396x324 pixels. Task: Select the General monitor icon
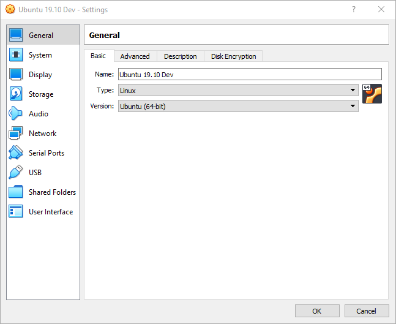[x=16, y=35]
